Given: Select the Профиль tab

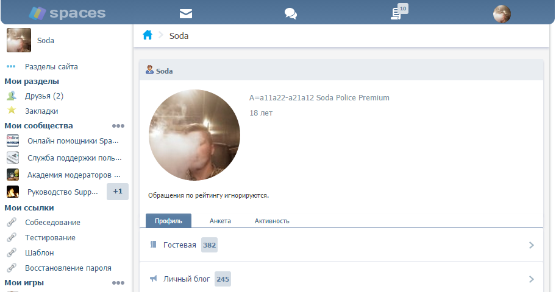Looking at the screenshot, I should coord(168,220).
